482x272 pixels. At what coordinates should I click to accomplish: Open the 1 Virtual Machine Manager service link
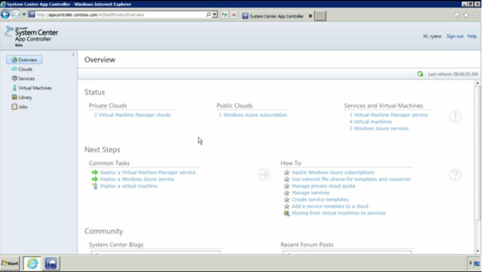coord(388,115)
